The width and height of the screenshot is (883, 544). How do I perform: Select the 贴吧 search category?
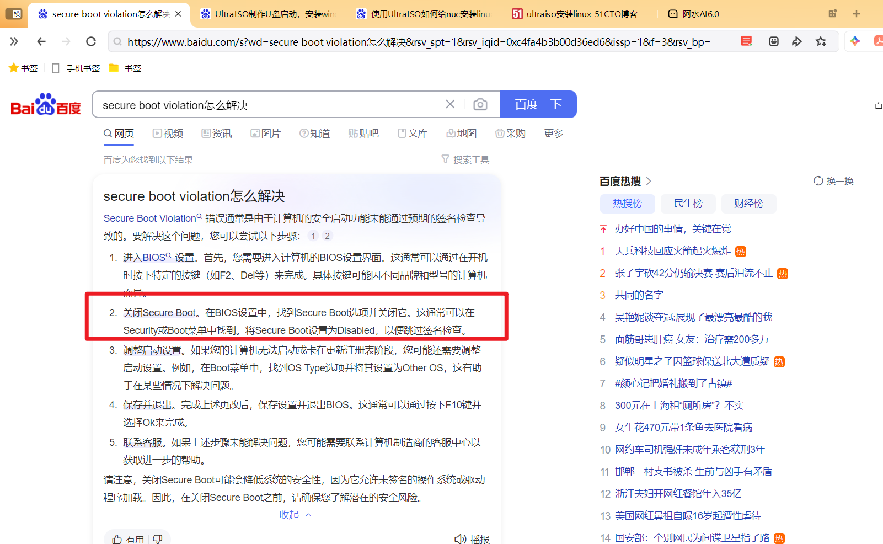tap(363, 134)
